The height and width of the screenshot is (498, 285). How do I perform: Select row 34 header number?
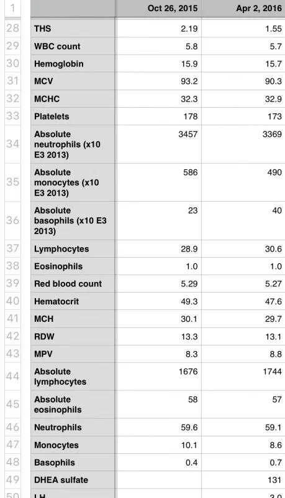click(12, 144)
